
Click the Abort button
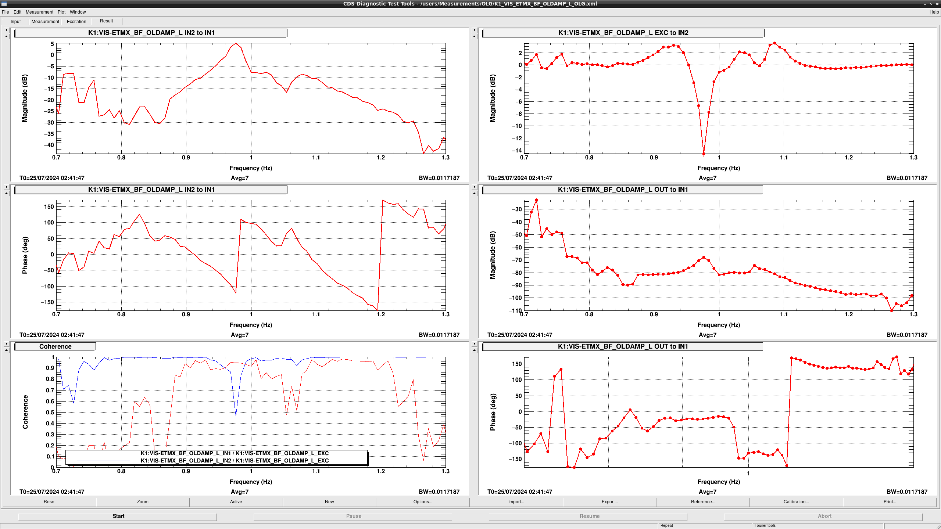pyautogui.click(x=823, y=516)
